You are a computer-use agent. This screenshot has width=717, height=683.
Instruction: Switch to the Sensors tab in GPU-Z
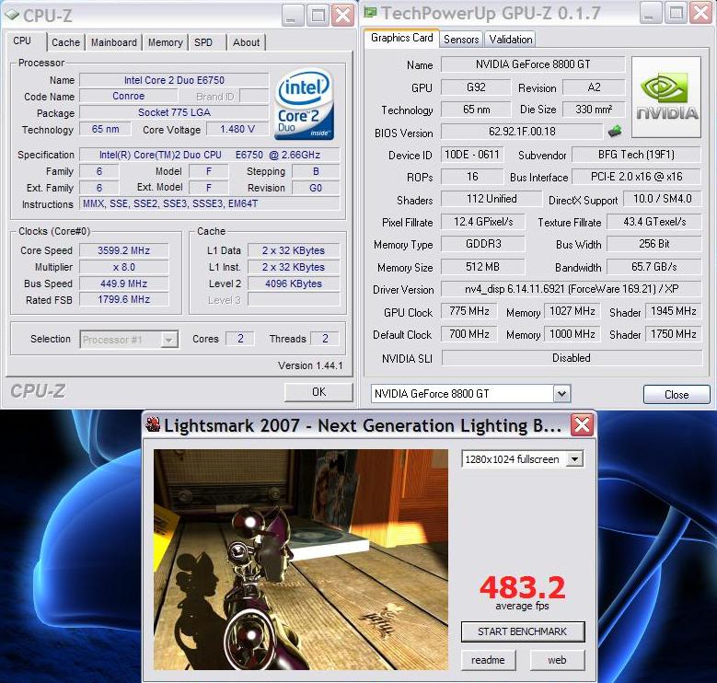(x=461, y=40)
